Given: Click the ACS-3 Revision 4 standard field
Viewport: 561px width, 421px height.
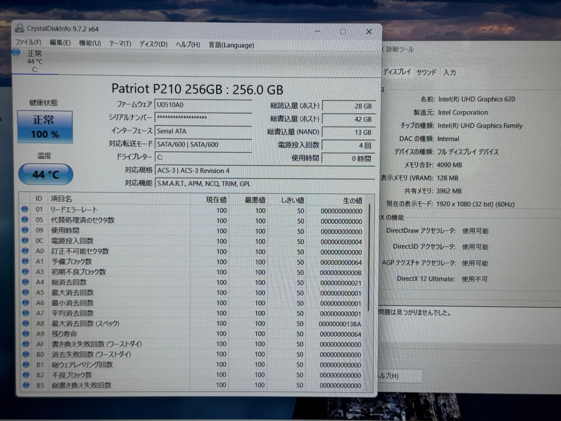Looking at the screenshot, I should point(265,170).
